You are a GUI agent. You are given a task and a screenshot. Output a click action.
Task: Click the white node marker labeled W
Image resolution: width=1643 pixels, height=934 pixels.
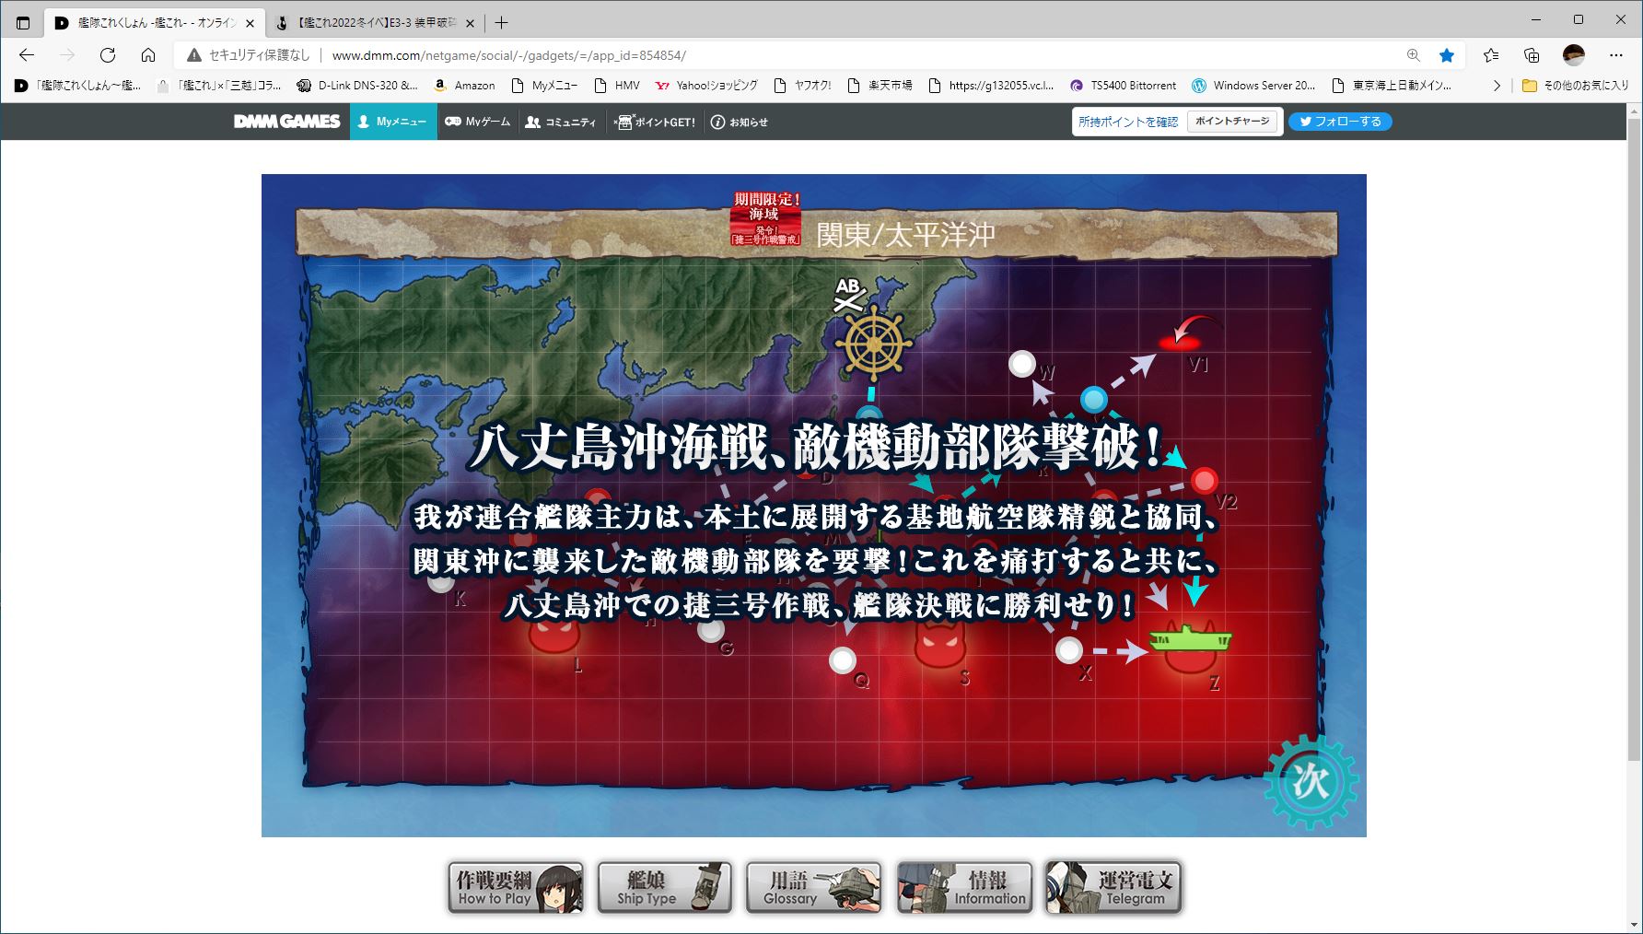(1021, 364)
